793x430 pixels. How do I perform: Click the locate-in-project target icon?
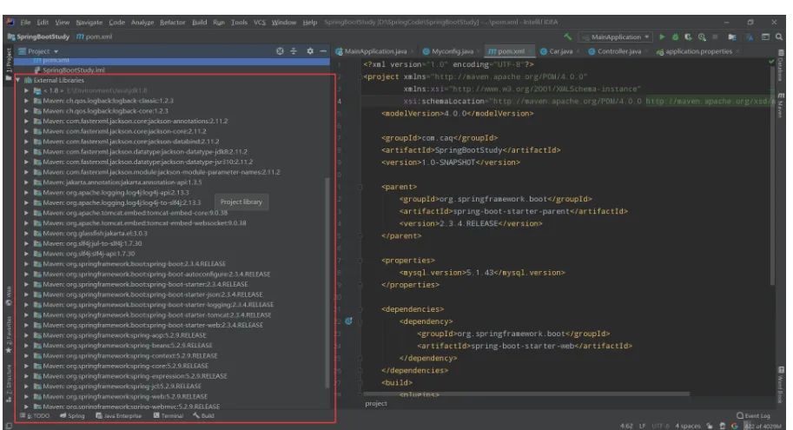pos(281,51)
